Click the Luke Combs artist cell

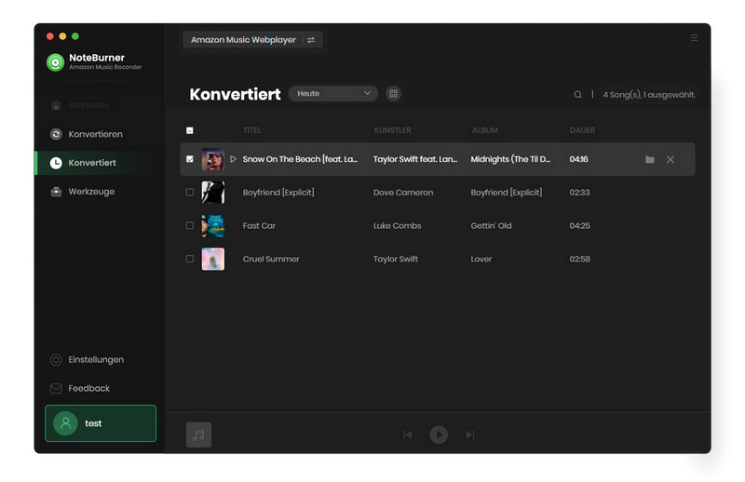(x=398, y=225)
